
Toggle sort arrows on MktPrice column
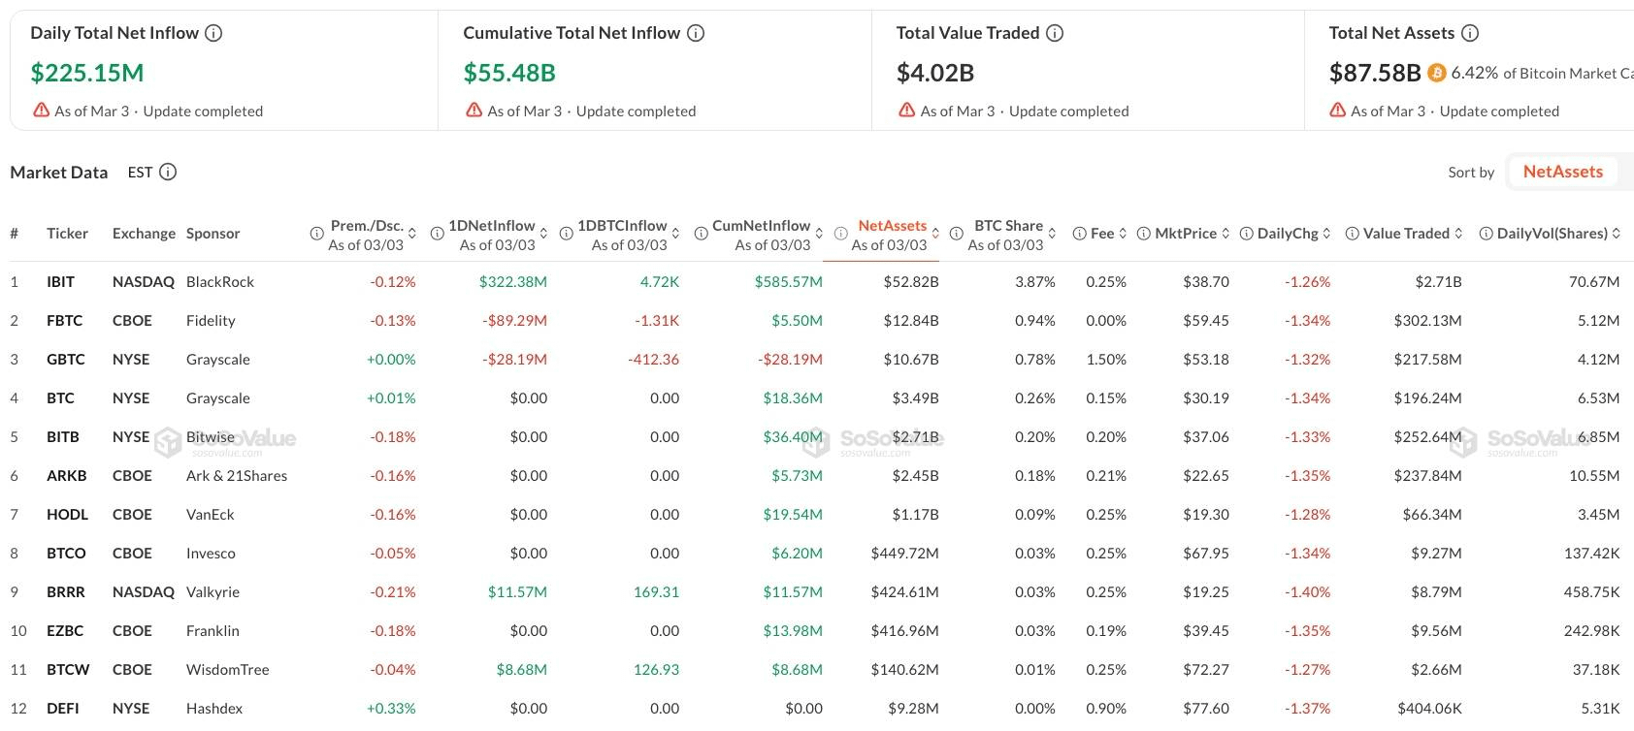(1225, 234)
